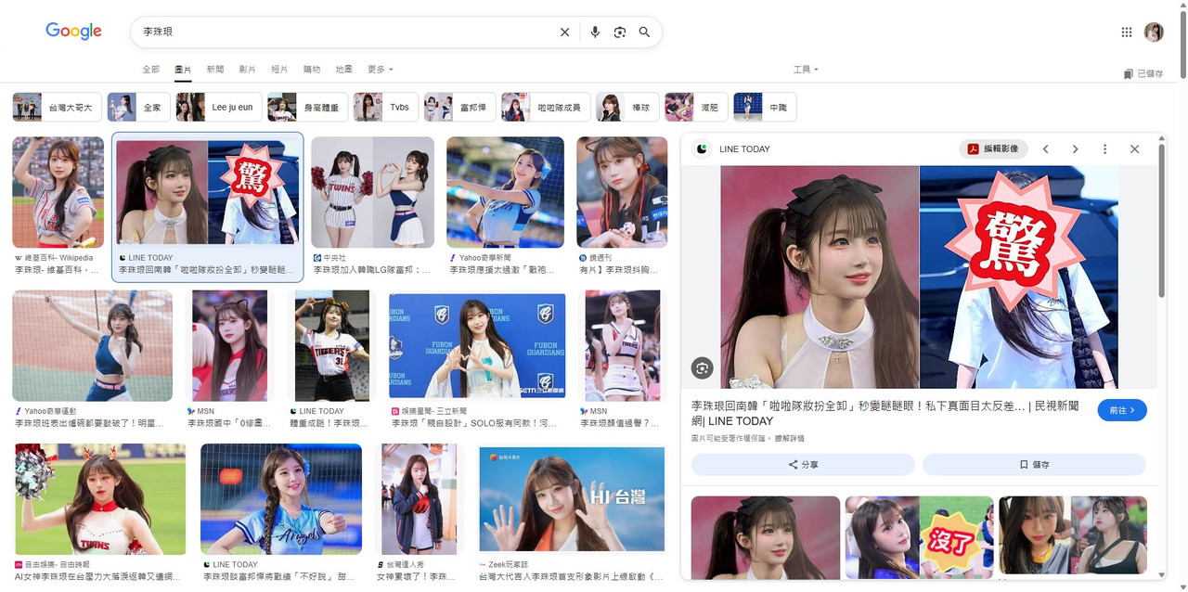Open the Yahoo奇摩新聞 image result
This screenshot has height=592, width=1188.
[505, 193]
